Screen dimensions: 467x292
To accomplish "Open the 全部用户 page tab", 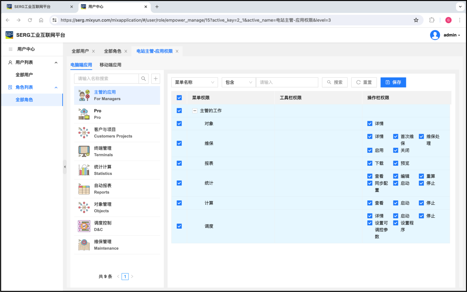I will tap(80, 51).
